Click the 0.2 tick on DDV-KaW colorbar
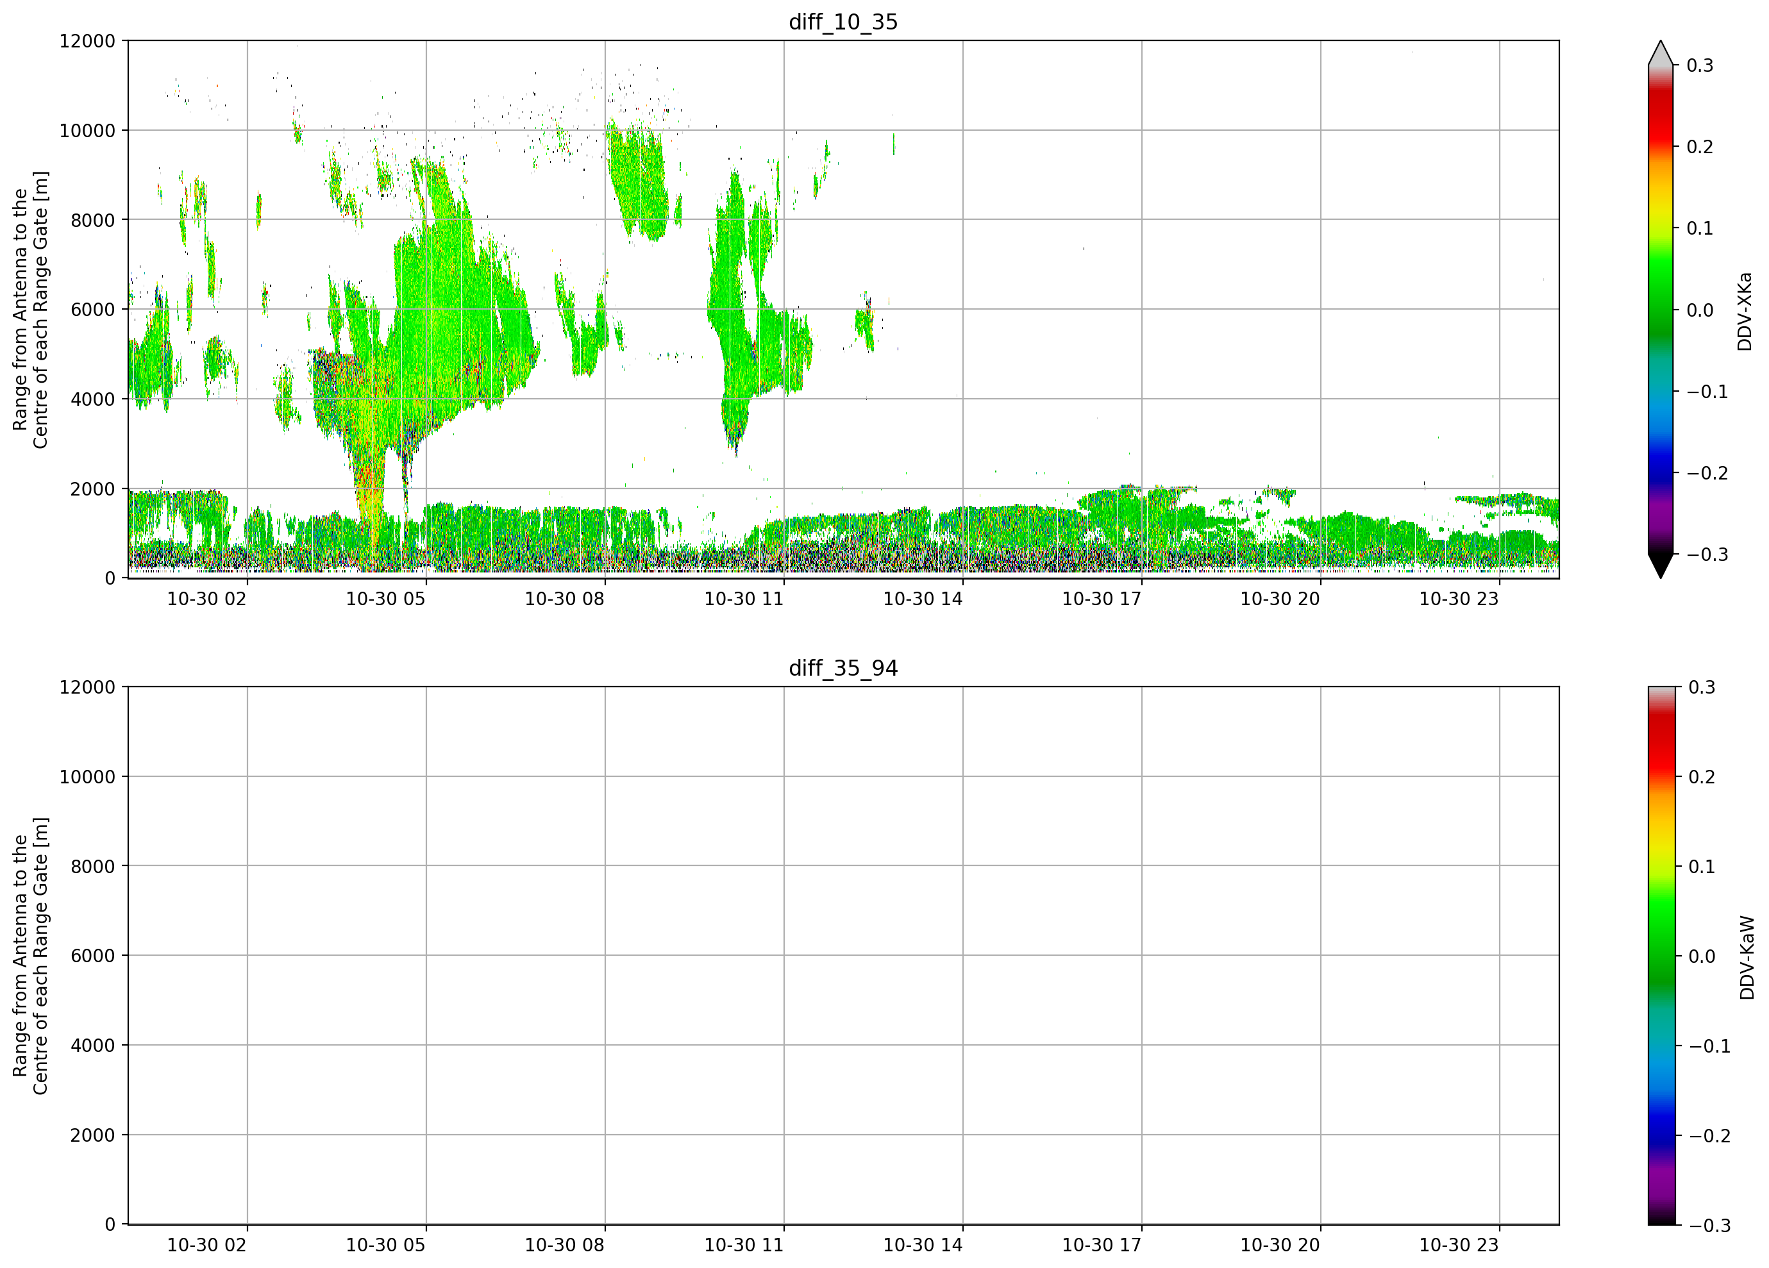The height and width of the screenshot is (1268, 1769). pos(1701,777)
